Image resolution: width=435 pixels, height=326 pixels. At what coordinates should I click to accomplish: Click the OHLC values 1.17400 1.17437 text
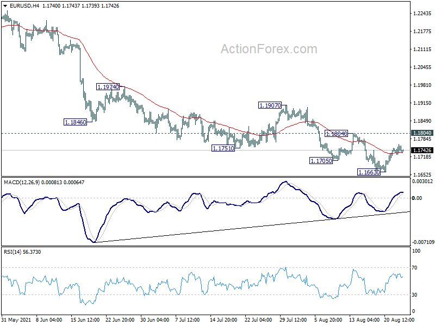click(x=60, y=6)
